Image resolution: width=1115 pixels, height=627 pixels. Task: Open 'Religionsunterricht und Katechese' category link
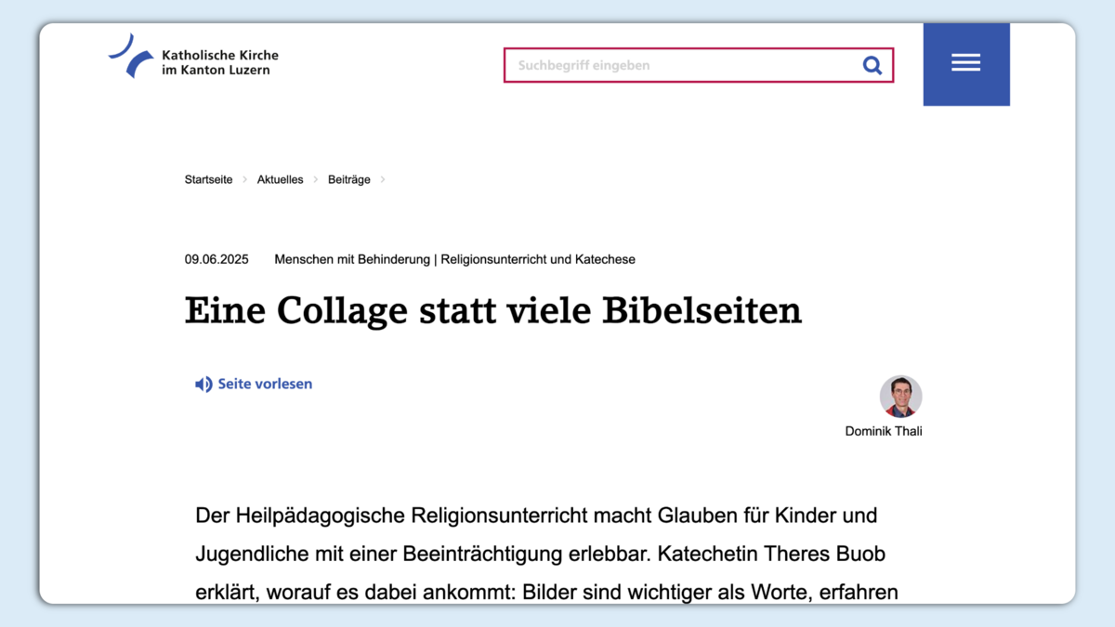(538, 260)
